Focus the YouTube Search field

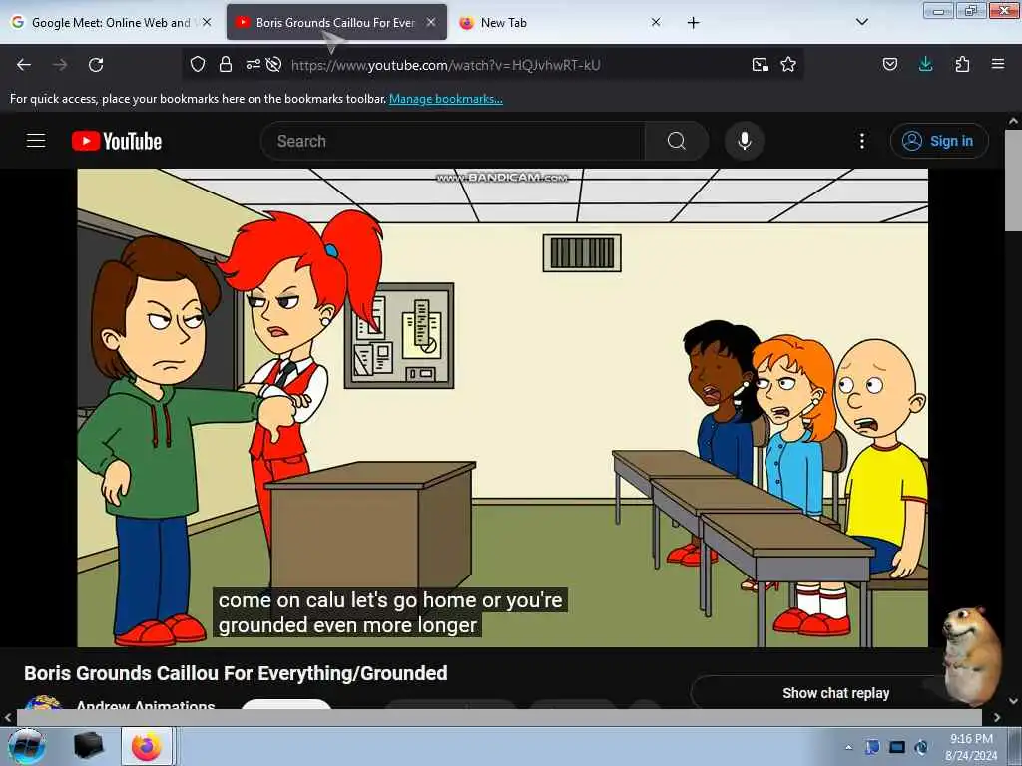click(453, 141)
